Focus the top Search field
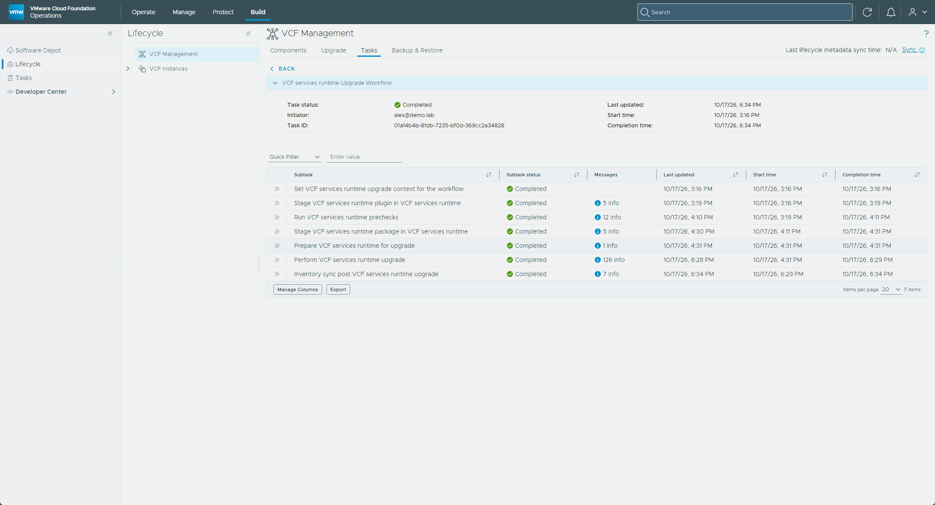The width and height of the screenshot is (935, 505). pos(745,12)
